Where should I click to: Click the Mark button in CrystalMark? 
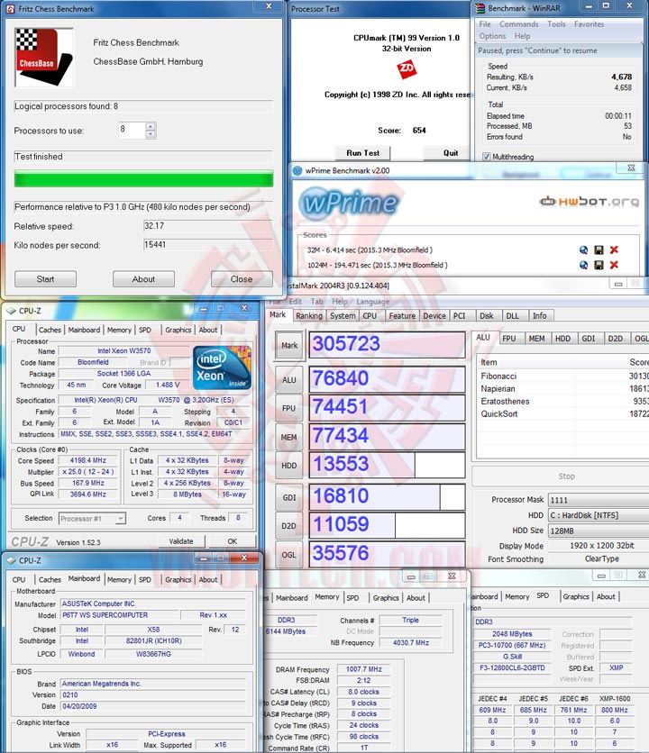pos(289,346)
